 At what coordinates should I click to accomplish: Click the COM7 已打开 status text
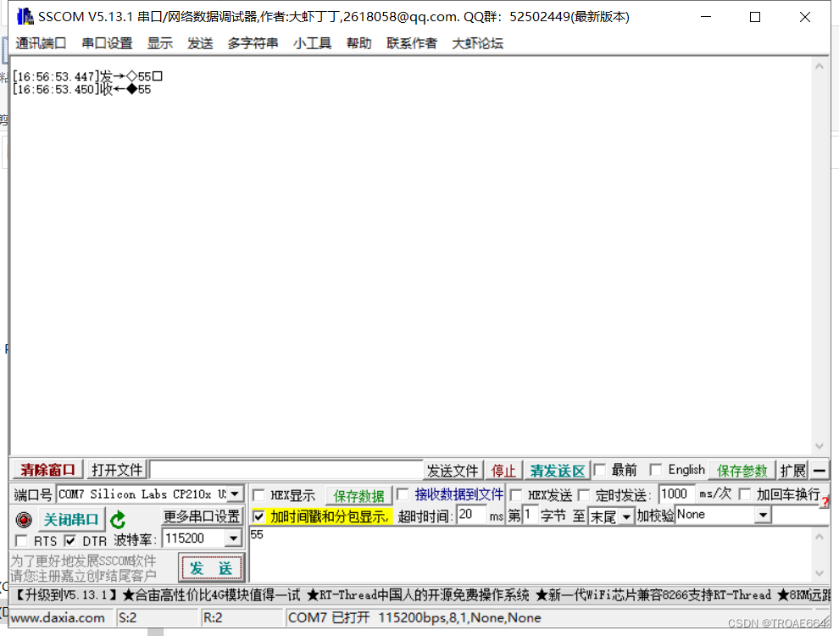point(414,618)
